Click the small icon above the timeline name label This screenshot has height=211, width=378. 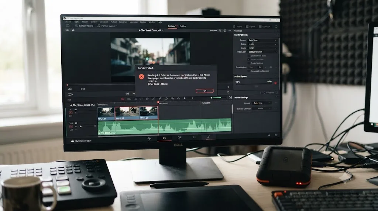click(x=69, y=100)
